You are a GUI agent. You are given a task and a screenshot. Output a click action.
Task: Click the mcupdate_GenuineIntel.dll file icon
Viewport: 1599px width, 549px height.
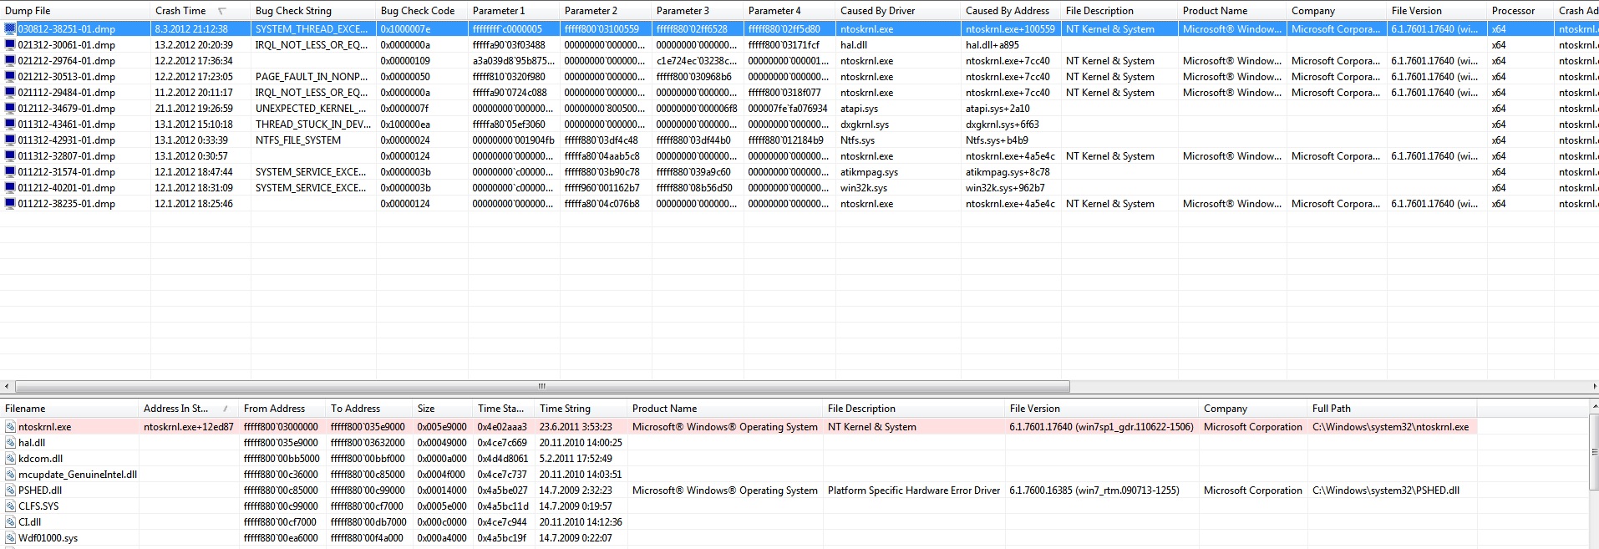tap(10, 475)
